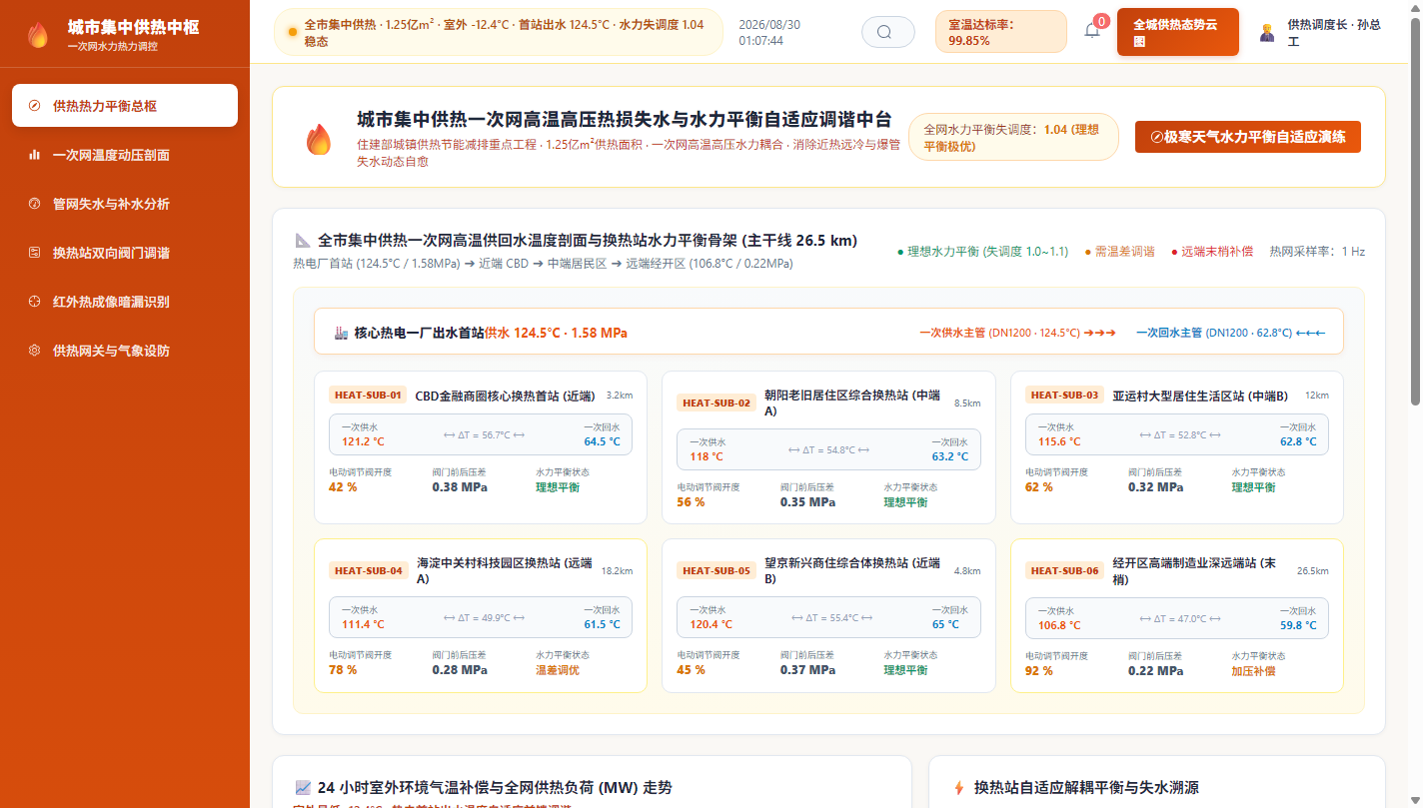Click the HEAT-SUB-03 badge
1423x808 pixels.
[x=1064, y=395]
